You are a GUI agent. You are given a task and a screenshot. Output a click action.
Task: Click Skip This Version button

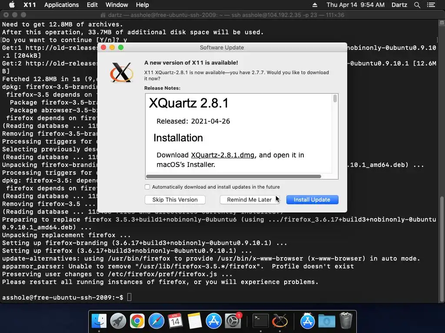click(175, 199)
